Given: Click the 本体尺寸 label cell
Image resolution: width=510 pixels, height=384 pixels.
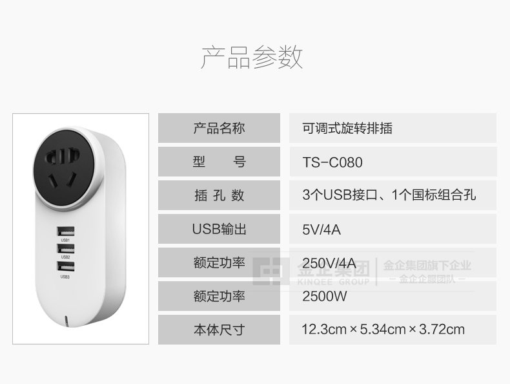Looking at the screenshot, I should (x=219, y=330).
